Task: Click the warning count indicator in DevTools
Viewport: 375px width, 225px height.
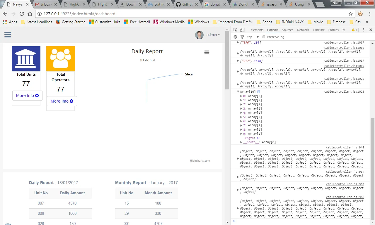Action: [354, 30]
